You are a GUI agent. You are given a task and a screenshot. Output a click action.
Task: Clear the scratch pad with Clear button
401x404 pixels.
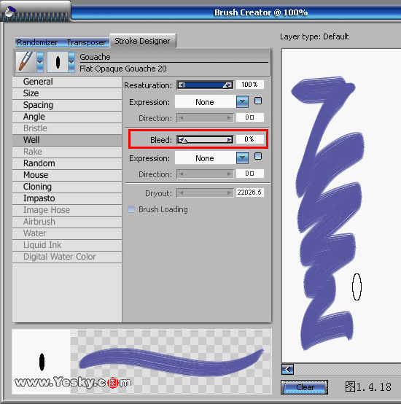305,387
